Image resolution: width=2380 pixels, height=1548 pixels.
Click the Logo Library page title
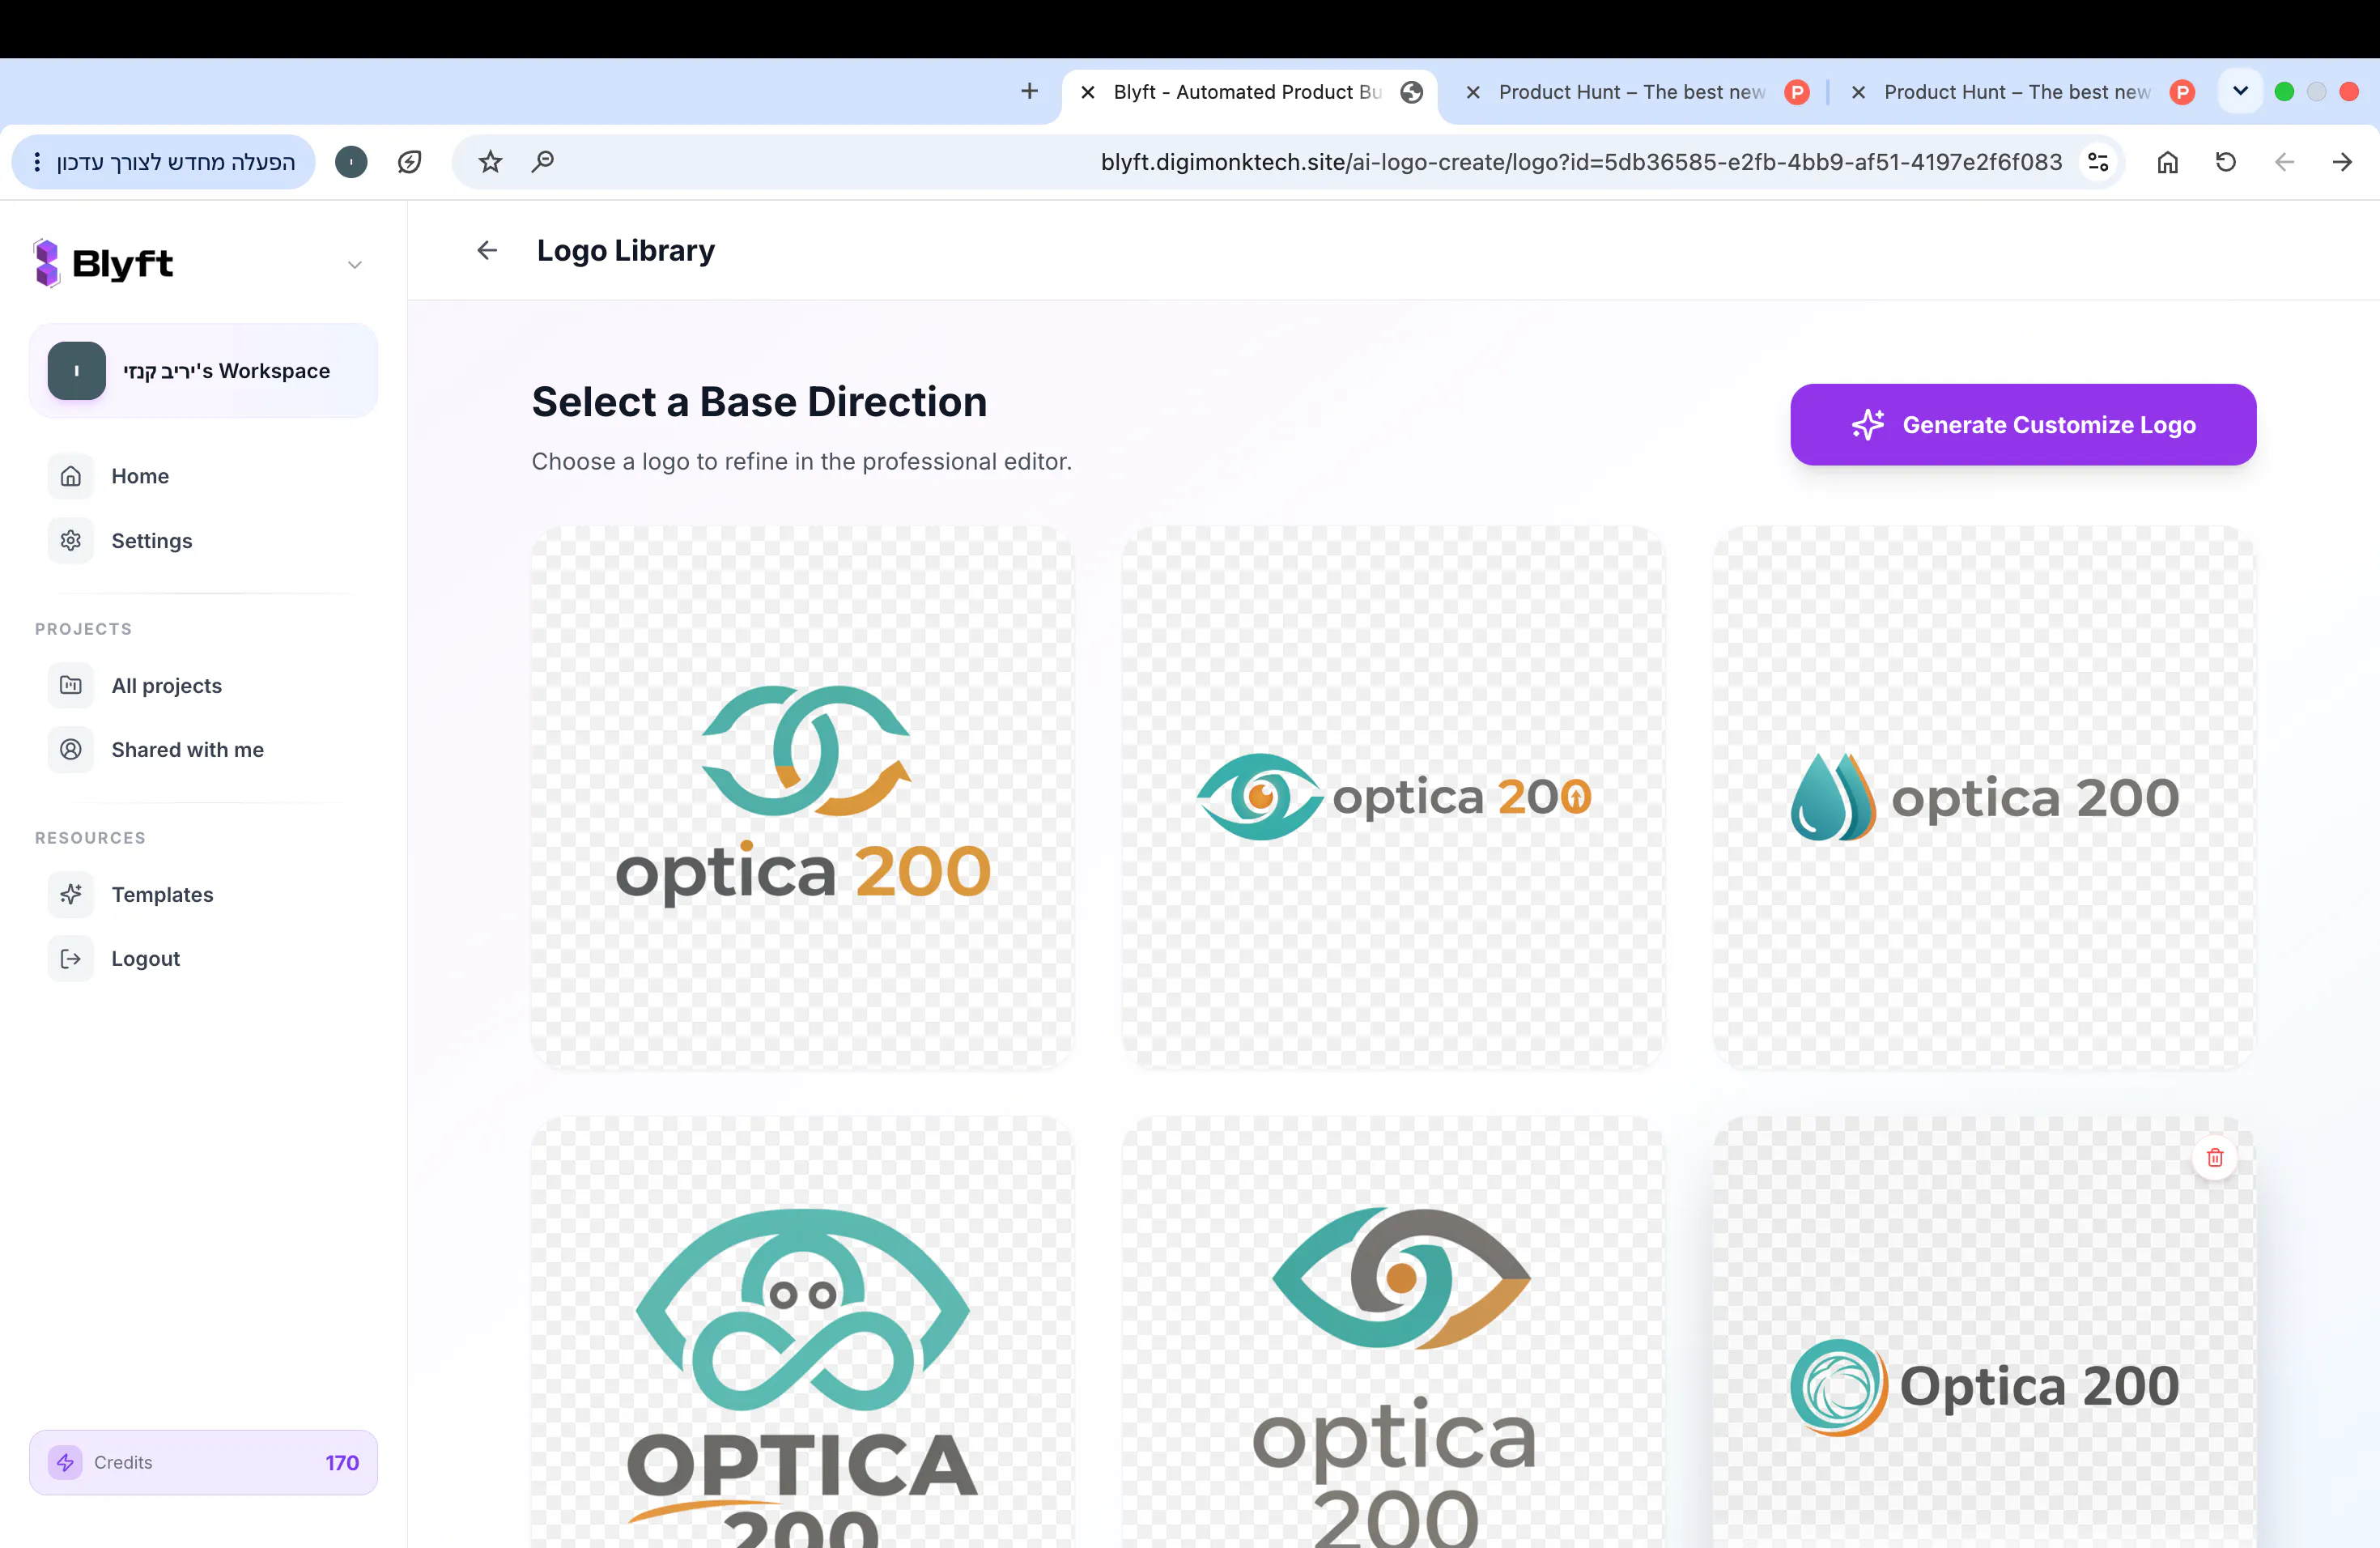point(626,250)
